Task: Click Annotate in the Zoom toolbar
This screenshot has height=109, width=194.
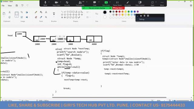Action: click(x=128, y=3)
